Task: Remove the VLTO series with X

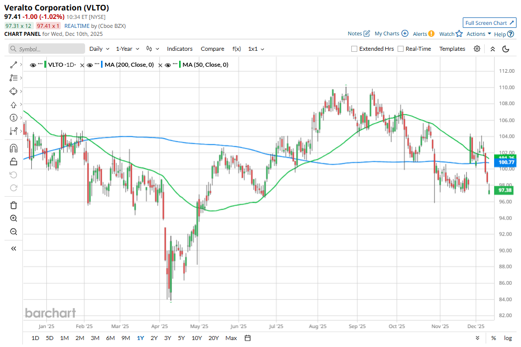Action: [x=82, y=65]
